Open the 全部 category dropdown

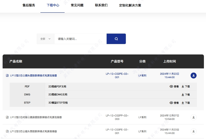45,39
